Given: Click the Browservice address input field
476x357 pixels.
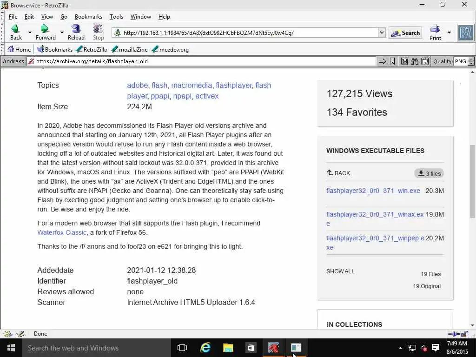Looking at the screenshot, I should pyautogui.click(x=201, y=61).
